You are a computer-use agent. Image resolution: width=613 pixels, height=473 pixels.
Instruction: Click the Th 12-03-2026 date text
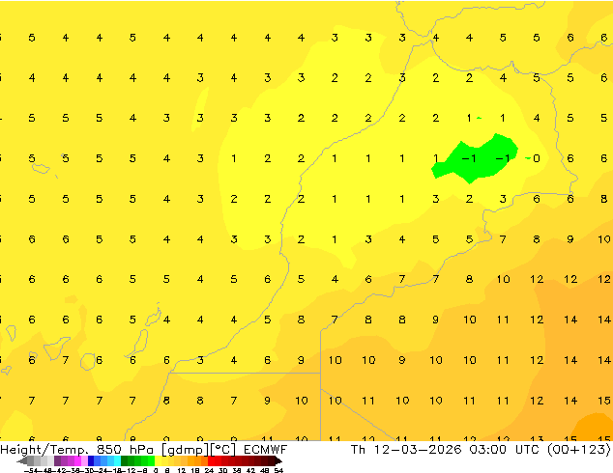(x=407, y=450)
